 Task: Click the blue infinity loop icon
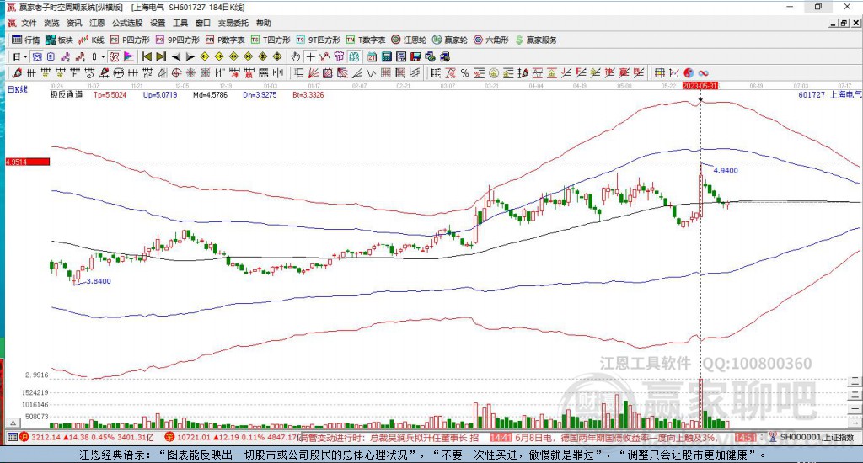coord(703,72)
